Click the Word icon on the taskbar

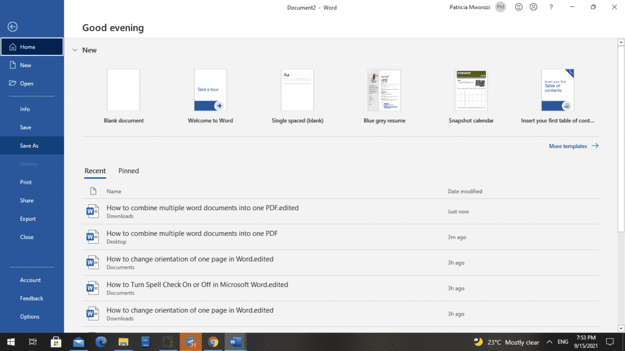tap(236, 342)
